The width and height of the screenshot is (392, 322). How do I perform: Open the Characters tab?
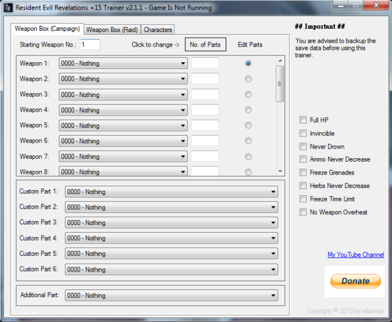[158, 30]
